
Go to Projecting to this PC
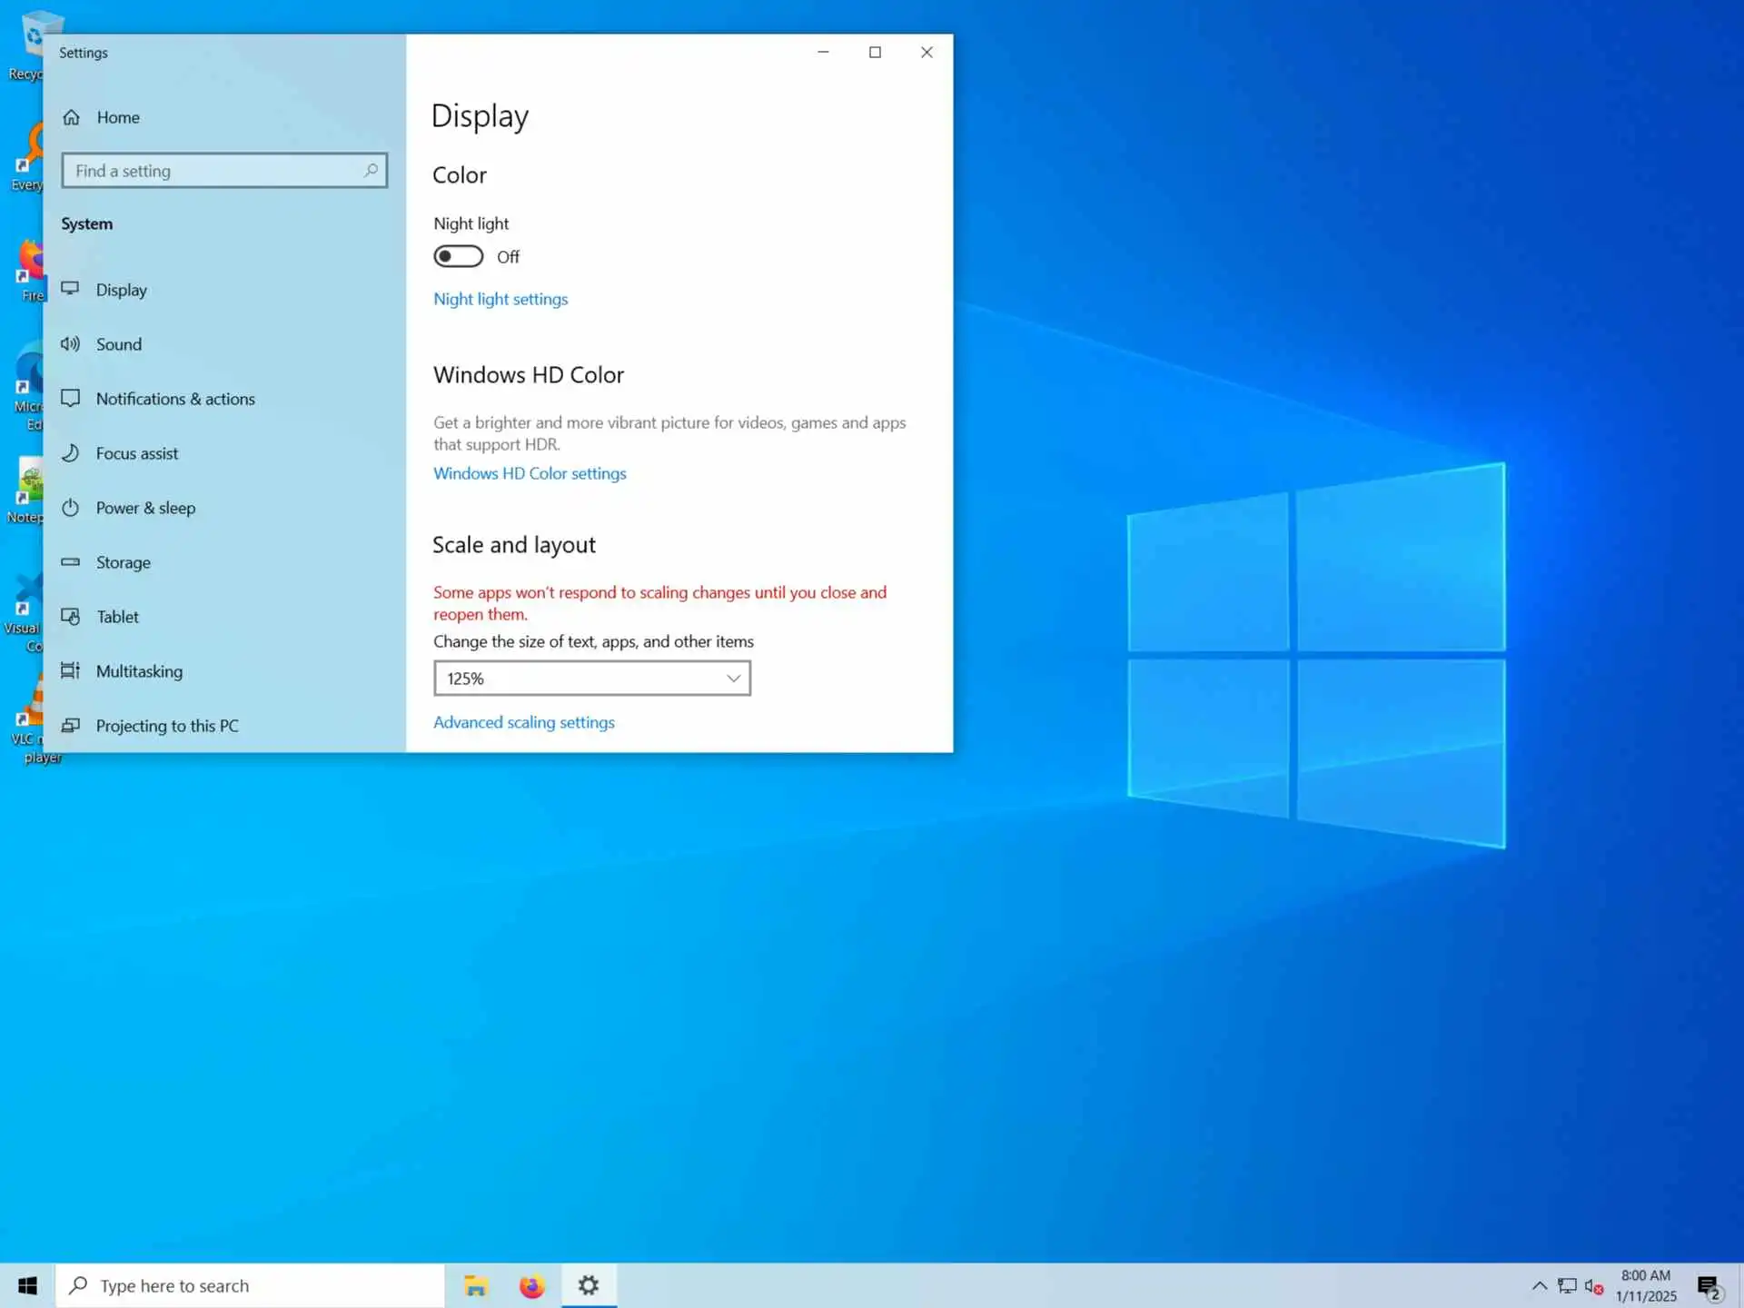pos(167,726)
